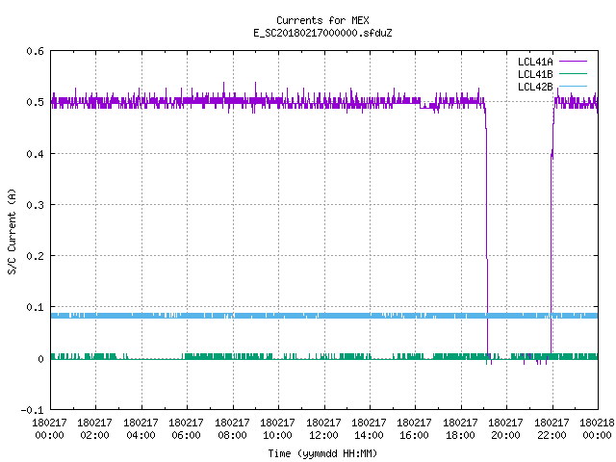Click the 0.6 y-axis tick label
Screen dimensions: 616x462
(35, 51)
